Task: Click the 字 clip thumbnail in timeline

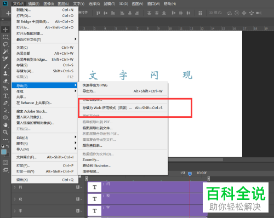Action: (95, 211)
